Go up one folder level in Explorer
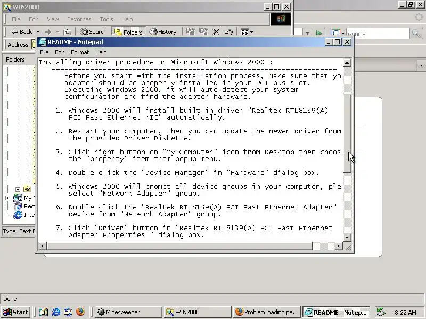426x319 pixels. click(68, 32)
